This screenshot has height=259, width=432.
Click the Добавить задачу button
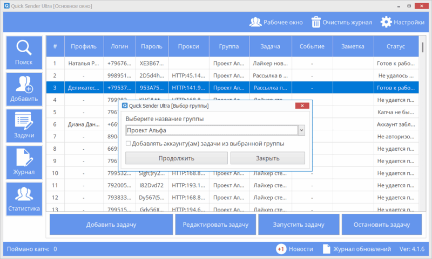tap(111, 225)
